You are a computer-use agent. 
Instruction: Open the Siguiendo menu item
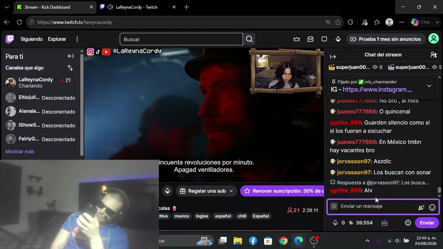coord(31,39)
